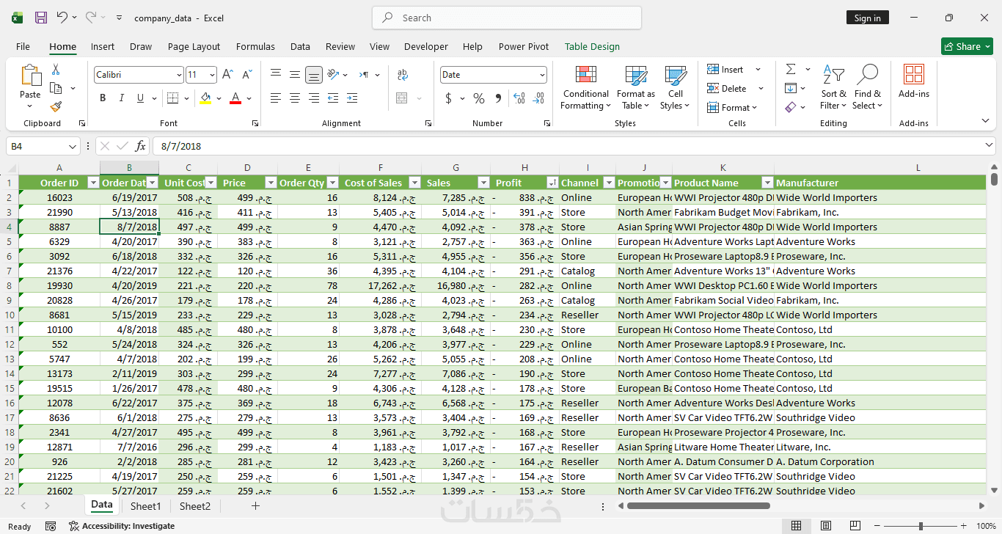
Task: Toggle Align Left horizontal alignment
Action: pyautogui.click(x=276, y=98)
